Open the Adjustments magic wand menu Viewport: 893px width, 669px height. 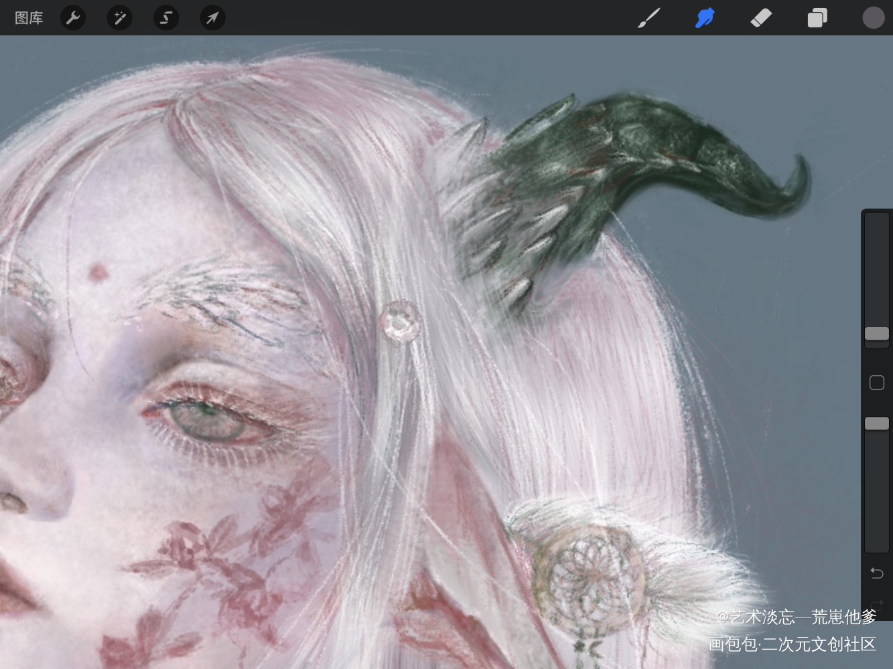(119, 18)
